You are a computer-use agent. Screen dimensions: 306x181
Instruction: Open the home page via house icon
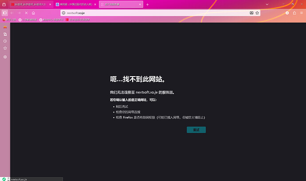(33, 13)
